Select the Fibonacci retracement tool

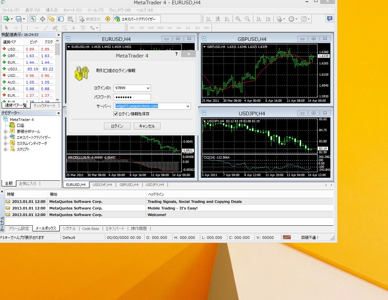point(64,28)
